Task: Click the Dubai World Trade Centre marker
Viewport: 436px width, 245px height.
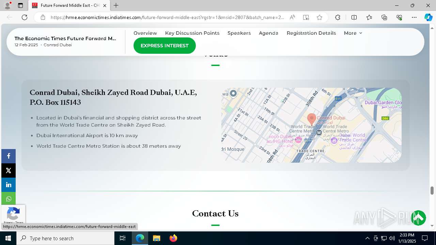Action: coord(334,140)
